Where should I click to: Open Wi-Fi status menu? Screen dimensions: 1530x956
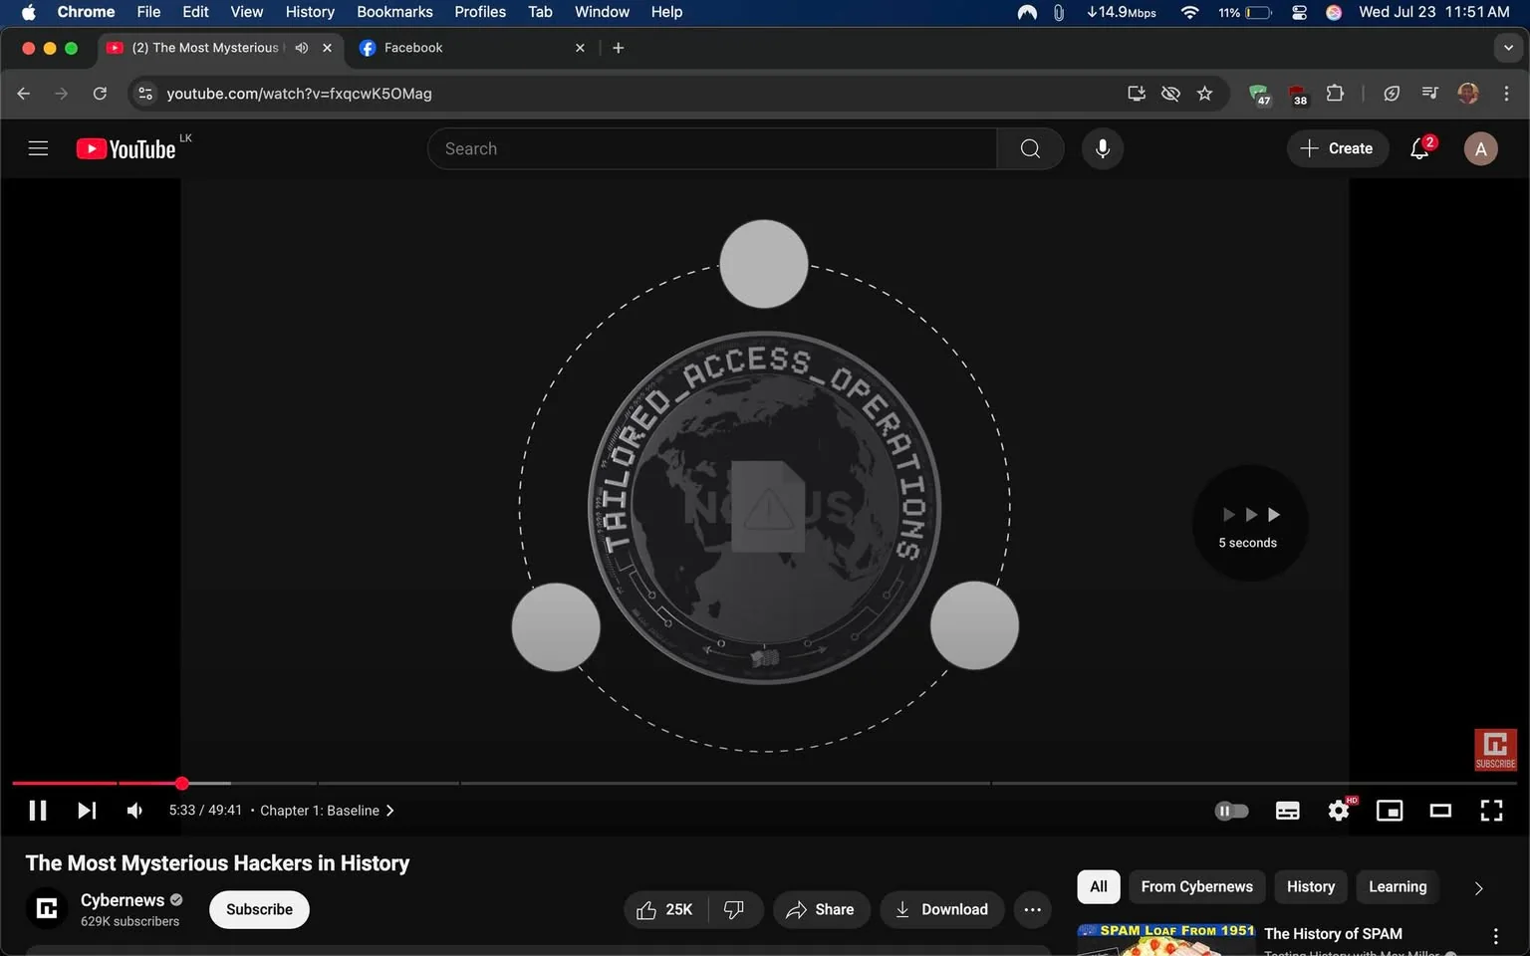pyautogui.click(x=1189, y=12)
